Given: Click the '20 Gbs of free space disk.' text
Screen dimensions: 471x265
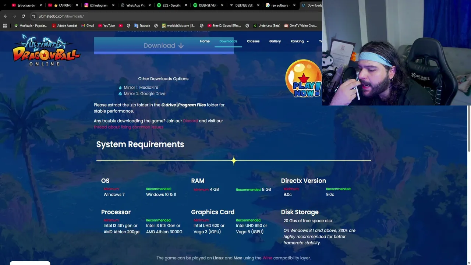Looking at the screenshot, I should (308, 221).
